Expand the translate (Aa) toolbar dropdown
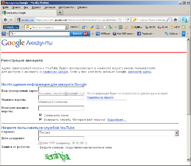Image resolution: width=191 pixels, height=166 pixels. [x=87, y=27]
